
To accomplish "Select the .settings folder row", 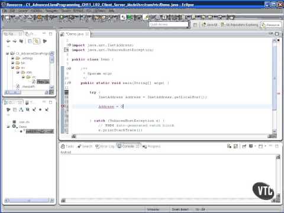I will pyautogui.click(x=24, y=58).
